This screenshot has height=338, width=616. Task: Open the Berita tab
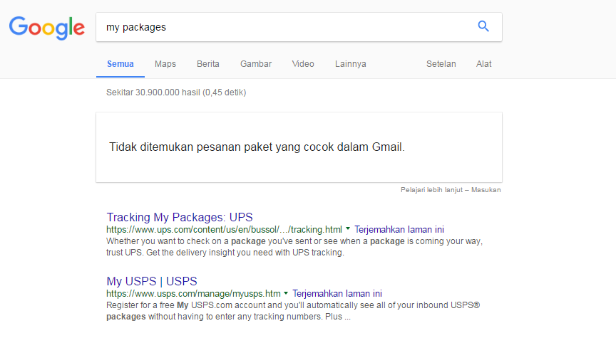point(208,64)
